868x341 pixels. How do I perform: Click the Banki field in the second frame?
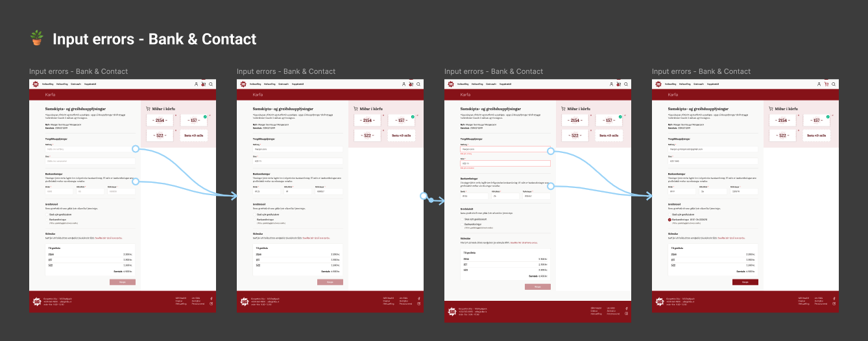pyautogui.click(x=266, y=192)
